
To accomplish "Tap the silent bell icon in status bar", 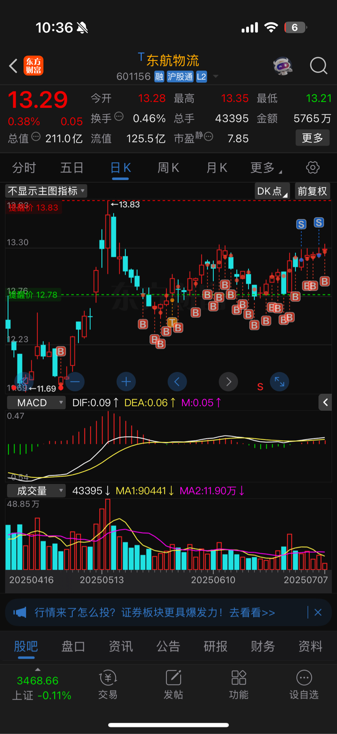I will 82,28.
